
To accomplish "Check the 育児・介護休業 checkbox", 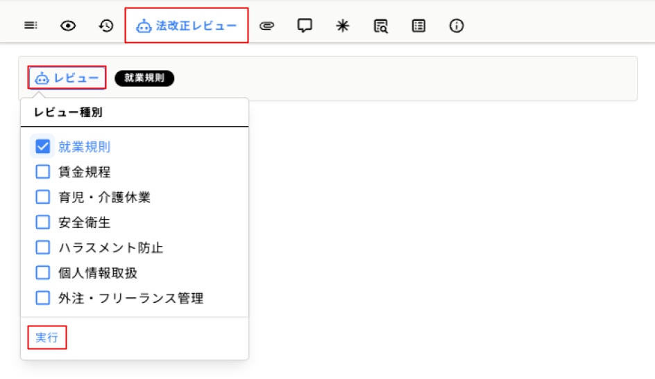I will pos(42,197).
